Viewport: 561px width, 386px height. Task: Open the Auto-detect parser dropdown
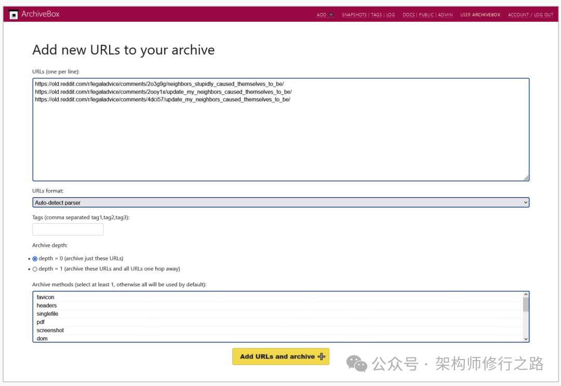[281, 203]
